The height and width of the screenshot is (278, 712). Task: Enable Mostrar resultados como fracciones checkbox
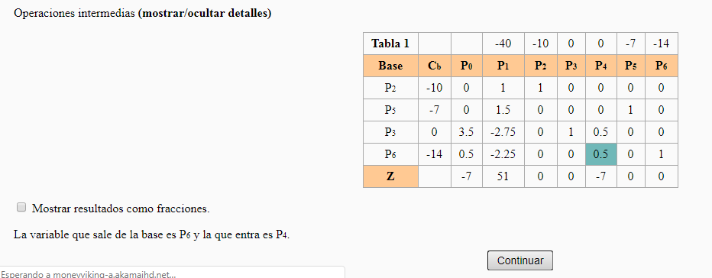(21, 208)
